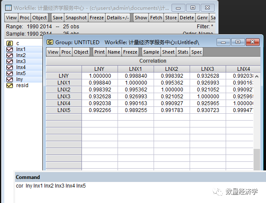Viewport: 266px width, 203px height.
Task: Open Proc menu in Group window
Action: pyautogui.click(x=66, y=52)
